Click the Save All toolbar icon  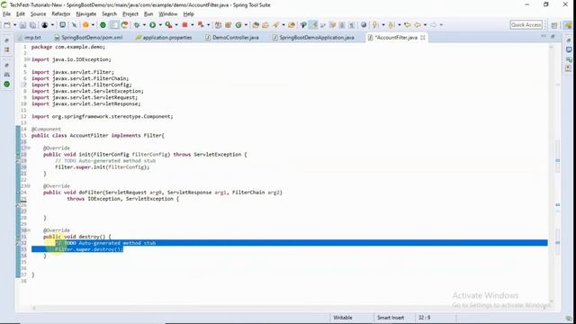[32, 25]
